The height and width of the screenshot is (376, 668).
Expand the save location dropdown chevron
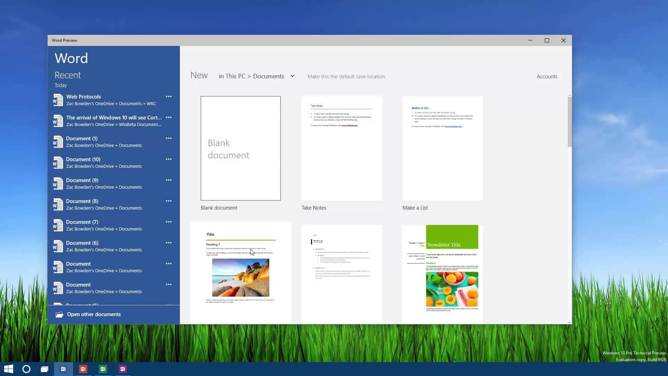pos(292,76)
